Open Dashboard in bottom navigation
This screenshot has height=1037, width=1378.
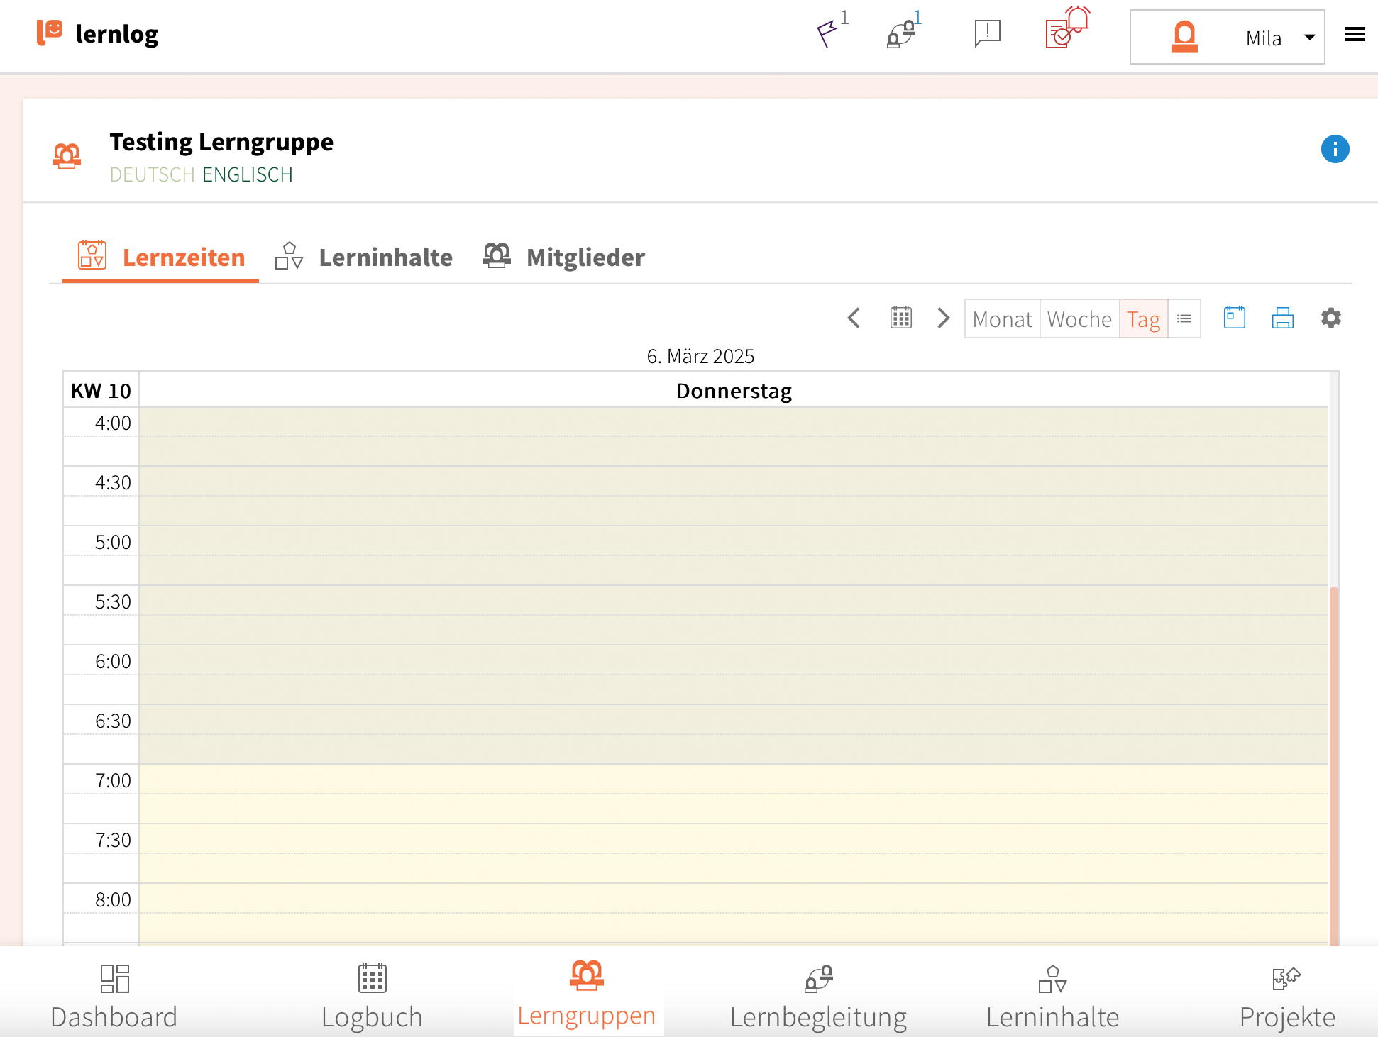114,997
